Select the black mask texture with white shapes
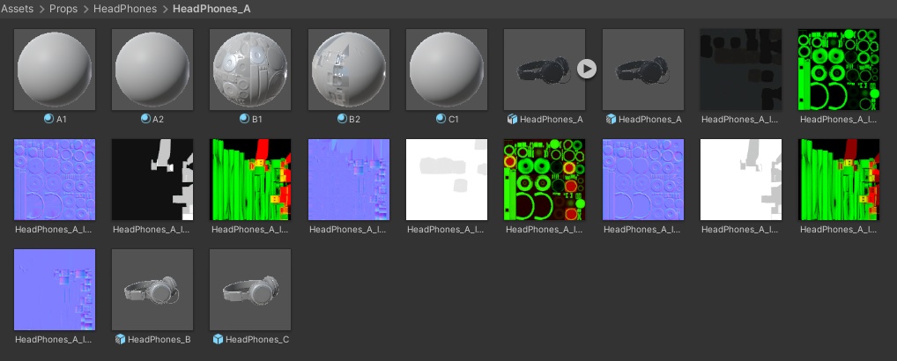The height and width of the screenshot is (361, 897). [x=152, y=180]
